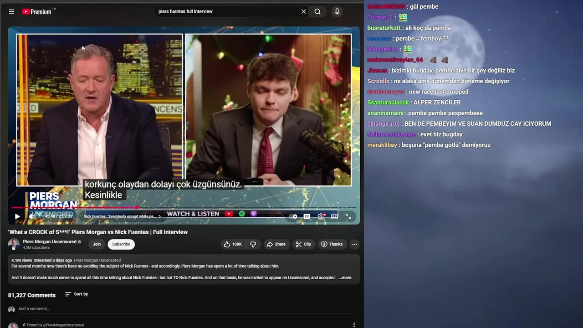Screen dimensions: 583x328
Task: Click chat username Thoran31
Action: (x=380, y=17)
